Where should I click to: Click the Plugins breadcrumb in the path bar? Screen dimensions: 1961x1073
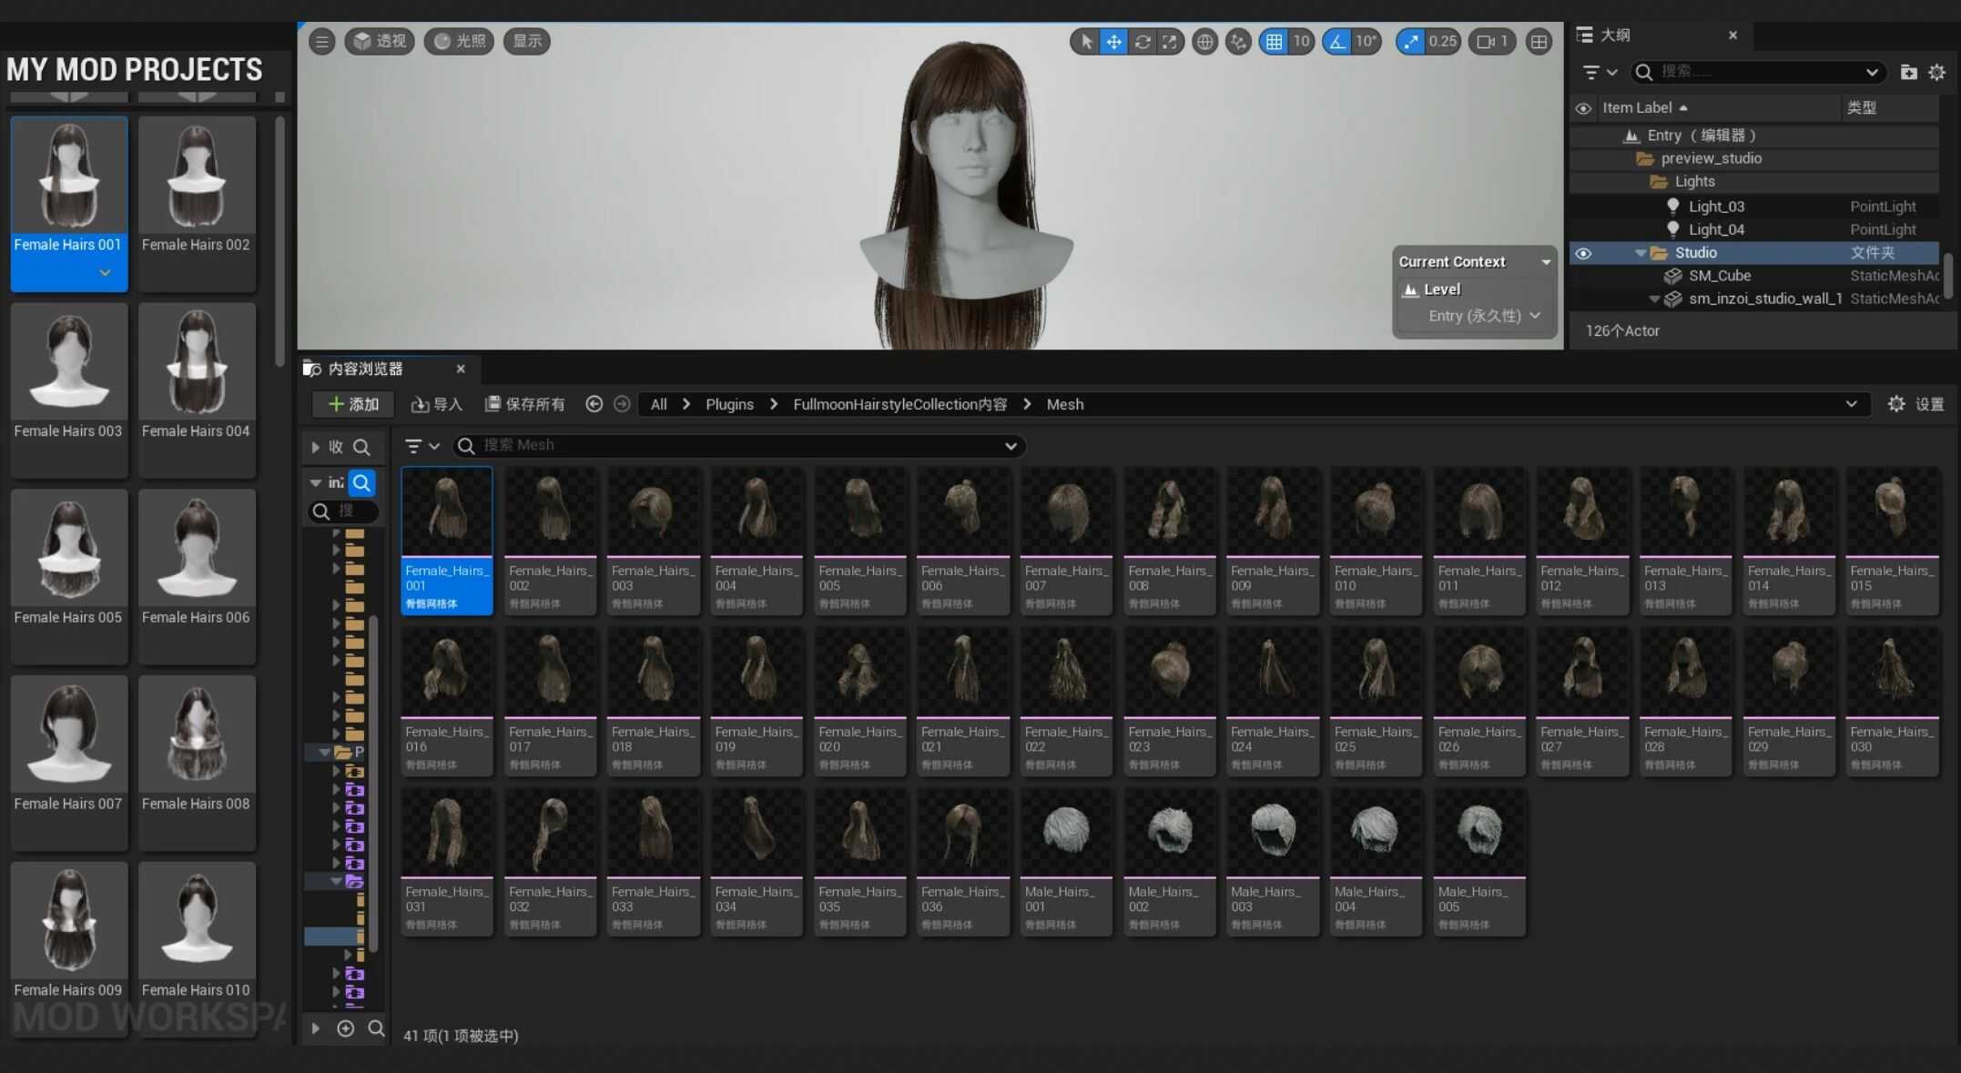(729, 404)
